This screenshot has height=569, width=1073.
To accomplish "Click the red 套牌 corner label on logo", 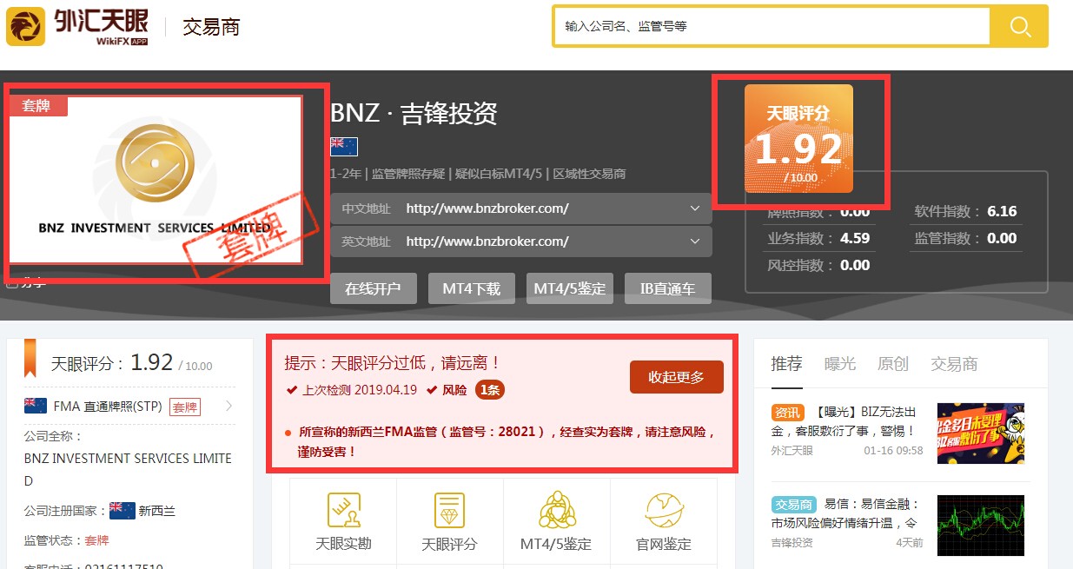I will coord(38,106).
